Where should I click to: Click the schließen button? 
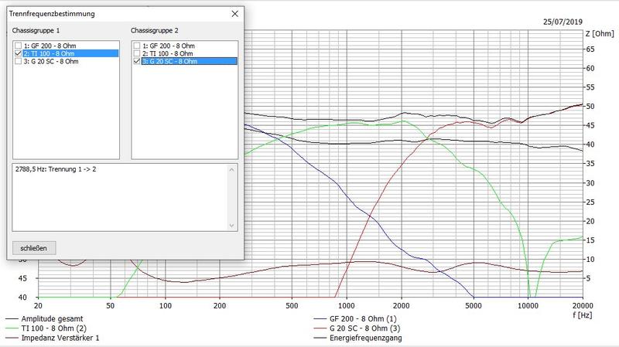click(35, 248)
